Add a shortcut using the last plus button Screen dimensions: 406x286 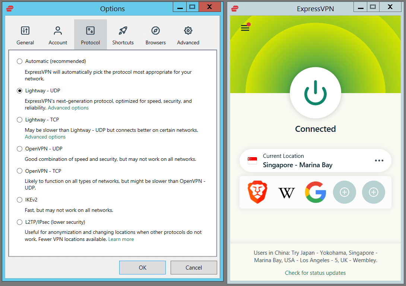pyautogui.click(x=373, y=192)
